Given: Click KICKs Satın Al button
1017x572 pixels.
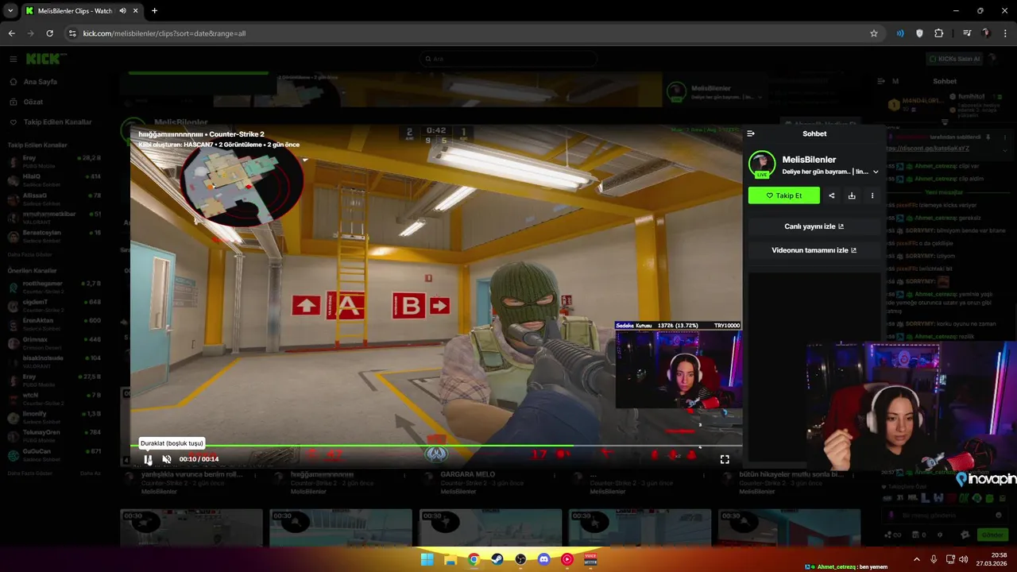Looking at the screenshot, I should pos(954,59).
